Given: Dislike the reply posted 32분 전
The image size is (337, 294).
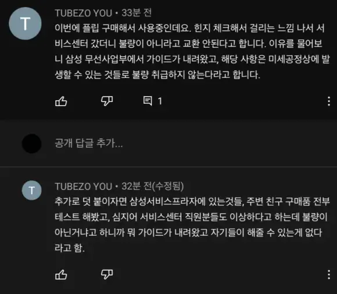Looking at the screenshot, I should 107,274.
